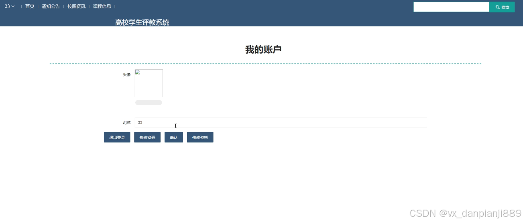Click the 修改资料 edit profile button

[200, 137]
